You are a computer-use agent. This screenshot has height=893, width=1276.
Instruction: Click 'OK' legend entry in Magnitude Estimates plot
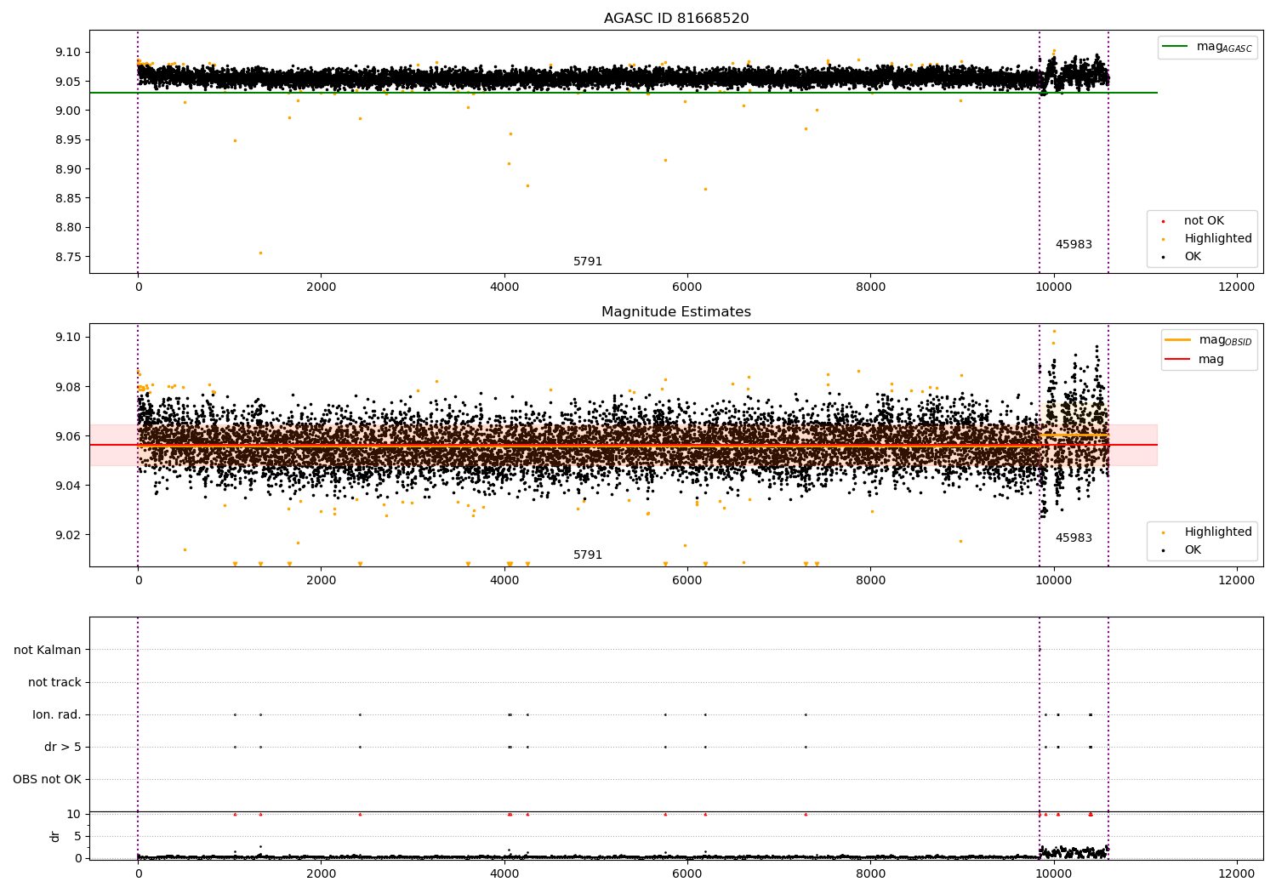pyautogui.click(x=1182, y=550)
